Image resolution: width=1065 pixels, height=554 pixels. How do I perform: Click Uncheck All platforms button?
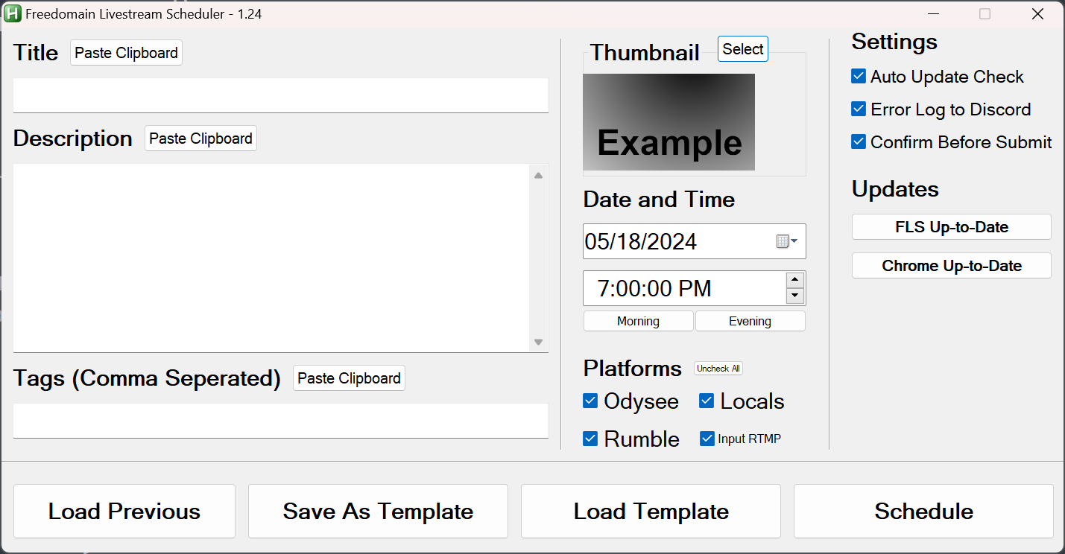[718, 369]
